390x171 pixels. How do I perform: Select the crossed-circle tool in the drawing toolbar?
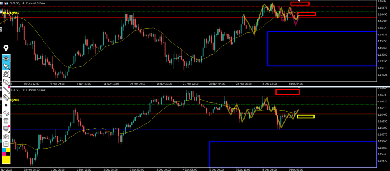pos(6,74)
